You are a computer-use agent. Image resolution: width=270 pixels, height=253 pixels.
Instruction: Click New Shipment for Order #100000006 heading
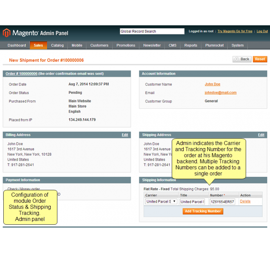[46, 60]
